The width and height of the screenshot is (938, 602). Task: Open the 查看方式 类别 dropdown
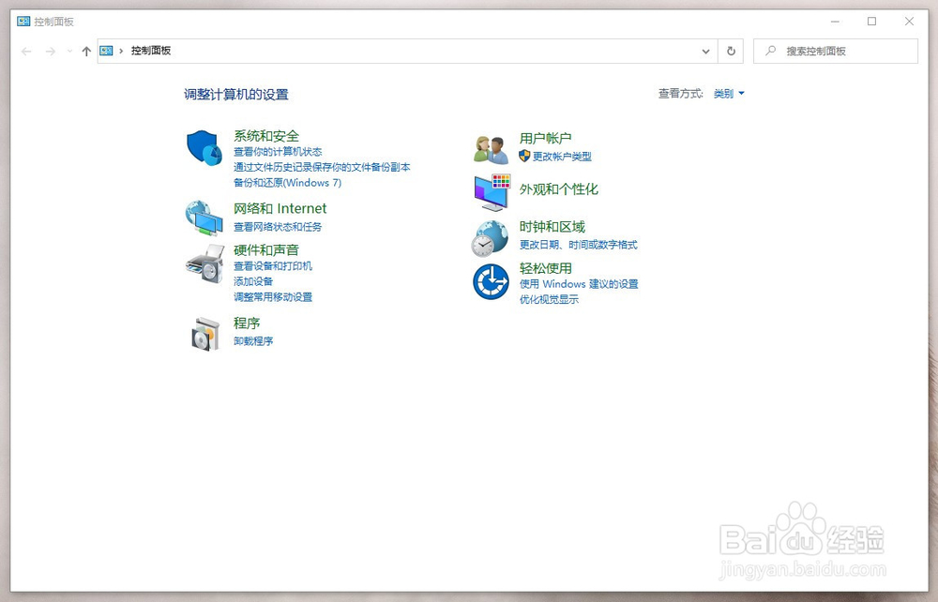click(727, 93)
